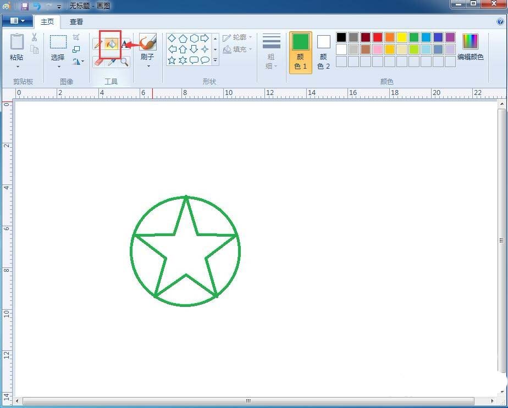Activate 颜色 2 background color
This screenshot has width=508, height=408.
click(x=323, y=52)
